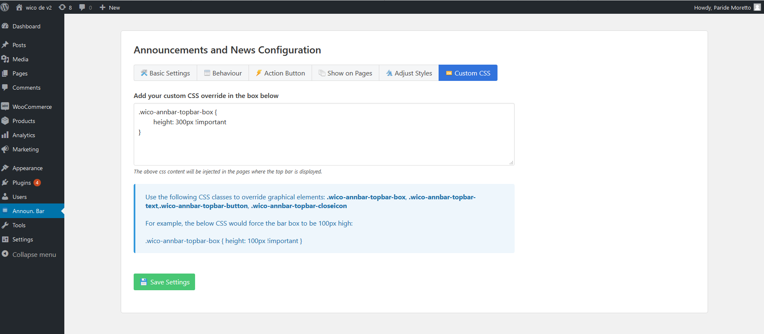Click the Analytics sidebar label
Viewport: 764px width, 334px height.
point(24,135)
